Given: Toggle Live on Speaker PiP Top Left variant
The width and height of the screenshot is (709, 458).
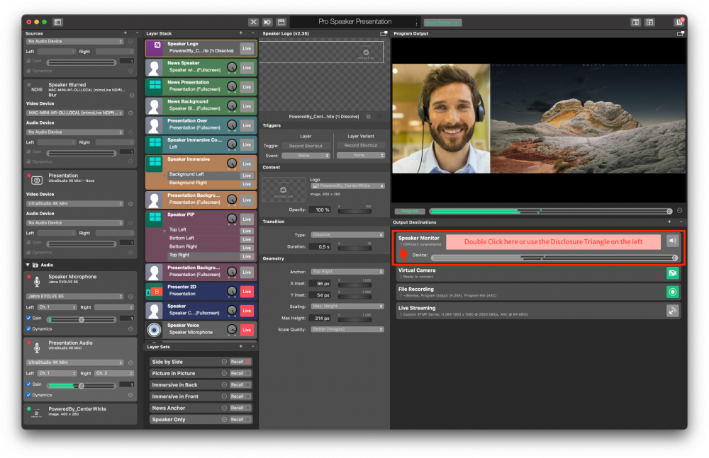Looking at the screenshot, I should (x=247, y=231).
